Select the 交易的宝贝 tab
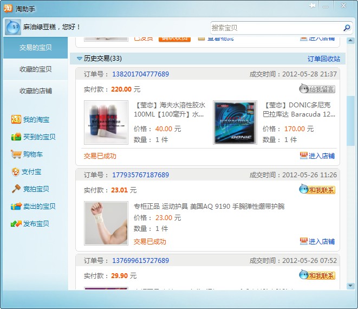358x309 pixels. 35,48
